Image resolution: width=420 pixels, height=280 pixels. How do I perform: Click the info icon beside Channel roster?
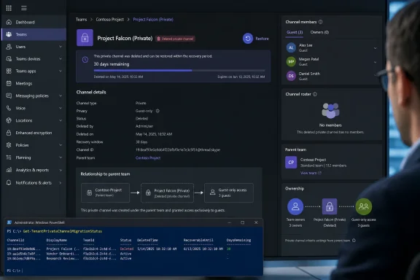(x=315, y=94)
